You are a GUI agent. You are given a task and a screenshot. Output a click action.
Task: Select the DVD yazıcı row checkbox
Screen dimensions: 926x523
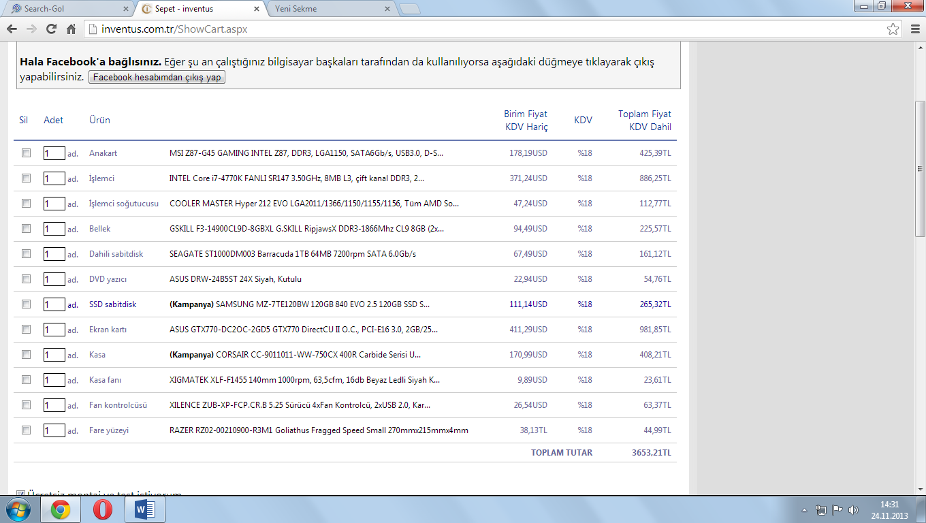click(26, 279)
